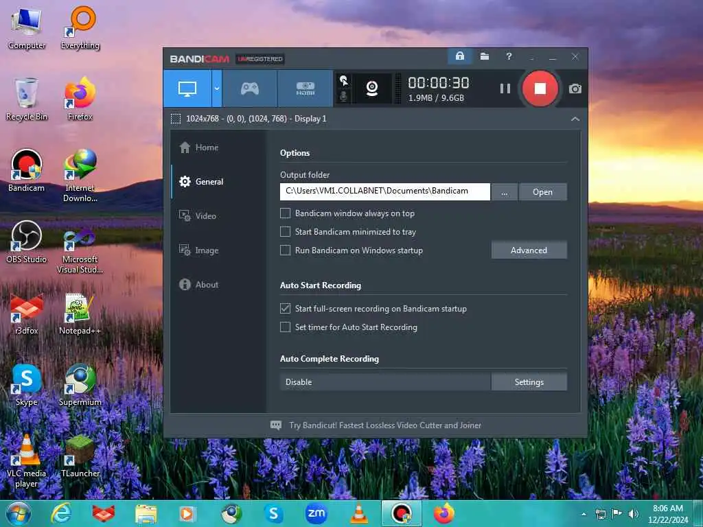Open Advanced options
Image resolution: width=703 pixels, height=527 pixels.
(529, 250)
